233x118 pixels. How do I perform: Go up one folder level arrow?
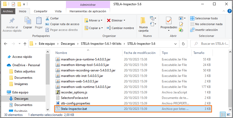tap(25, 44)
